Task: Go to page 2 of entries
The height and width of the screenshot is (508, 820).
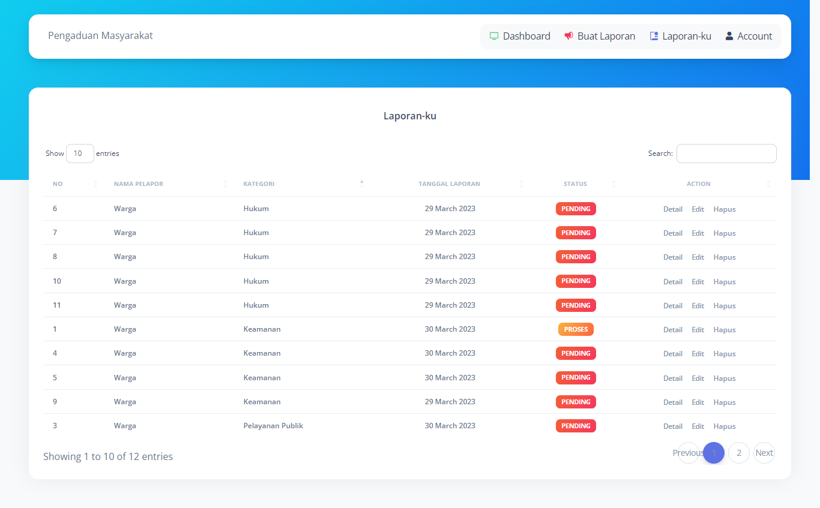Action: [738, 453]
